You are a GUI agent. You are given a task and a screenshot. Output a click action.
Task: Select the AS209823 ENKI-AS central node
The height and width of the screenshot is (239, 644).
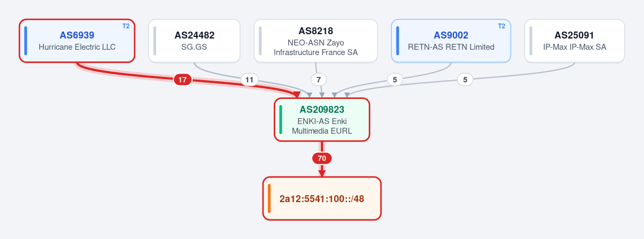coord(322,120)
